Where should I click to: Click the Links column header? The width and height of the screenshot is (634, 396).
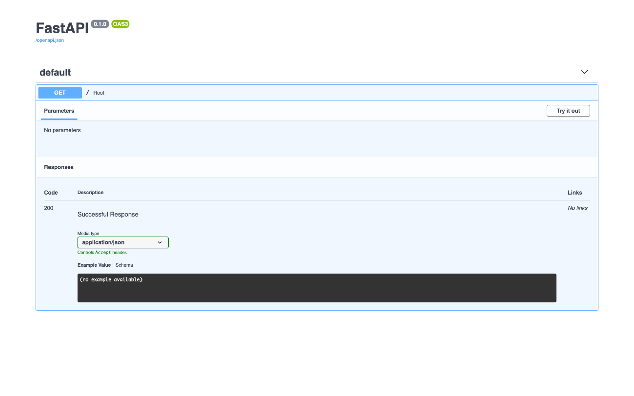click(x=575, y=193)
